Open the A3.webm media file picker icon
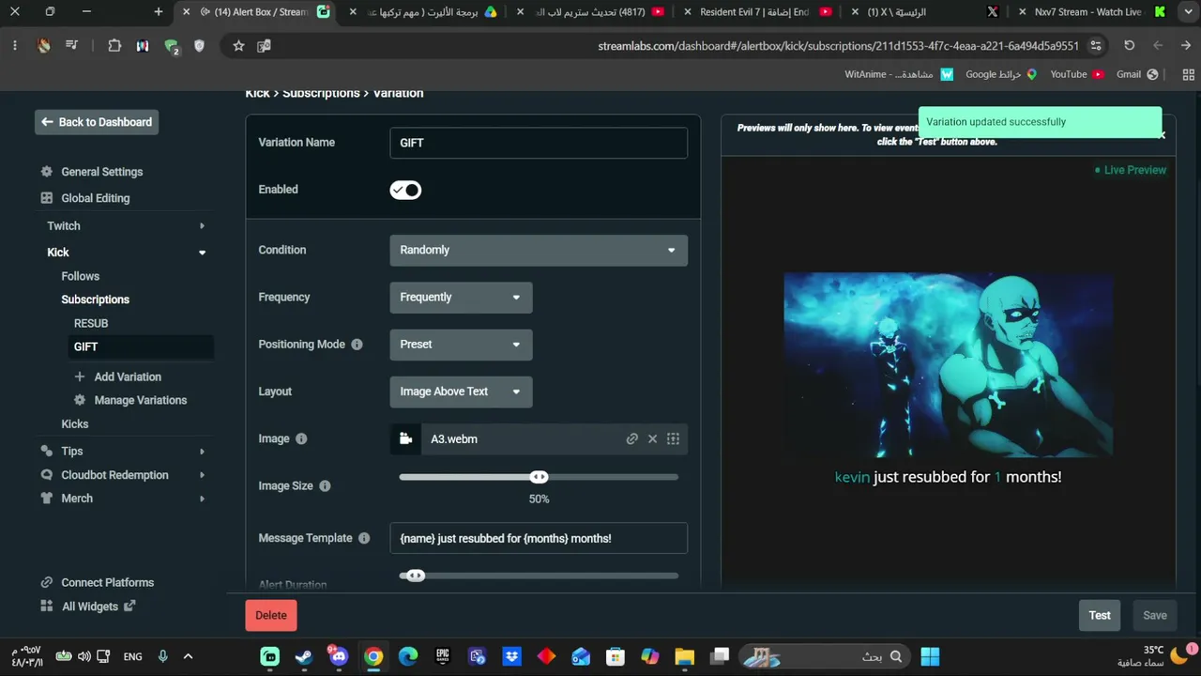Screen dimensions: 1201x676 click(x=405, y=438)
